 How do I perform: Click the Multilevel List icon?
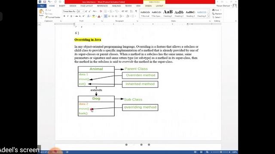click(117, 12)
